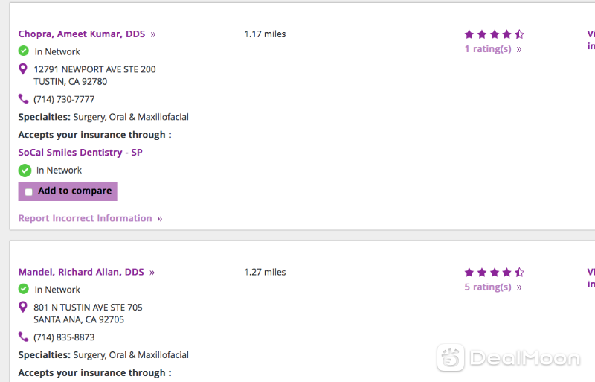Tick the Add to compare checkbox

(28, 192)
